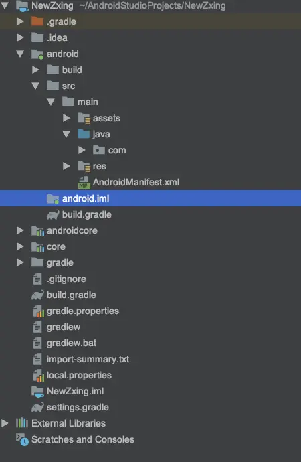Image resolution: width=301 pixels, height=462 pixels.
Task: Click the gradle.properties chart icon
Action: point(39,311)
